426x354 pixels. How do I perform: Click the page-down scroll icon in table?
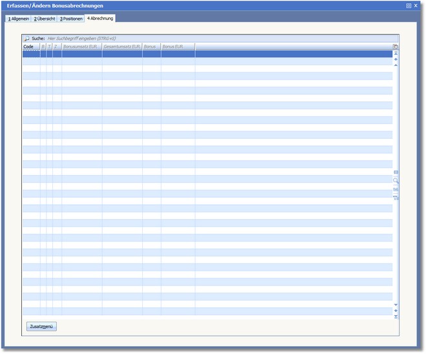click(x=396, y=311)
